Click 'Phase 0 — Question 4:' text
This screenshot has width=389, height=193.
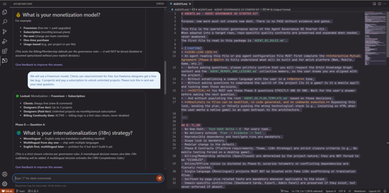point(30,125)
